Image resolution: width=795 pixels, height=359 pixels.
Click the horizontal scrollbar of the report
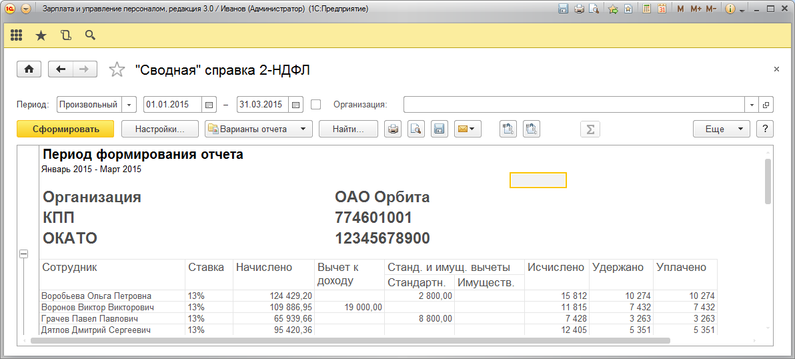(350, 340)
